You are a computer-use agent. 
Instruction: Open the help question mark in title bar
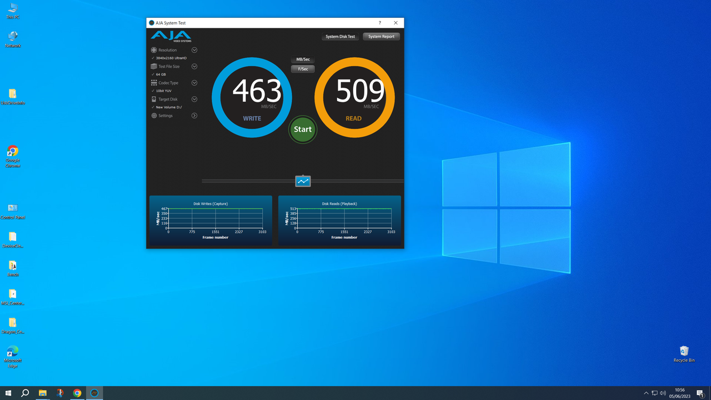380,23
